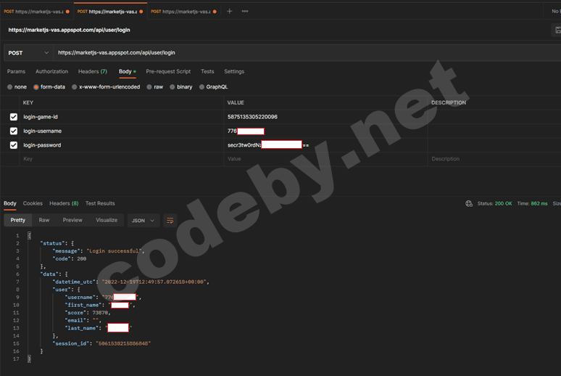The image size is (561, 376).
Task: Switch response view to Visualize
Action: tap(107, 220)
